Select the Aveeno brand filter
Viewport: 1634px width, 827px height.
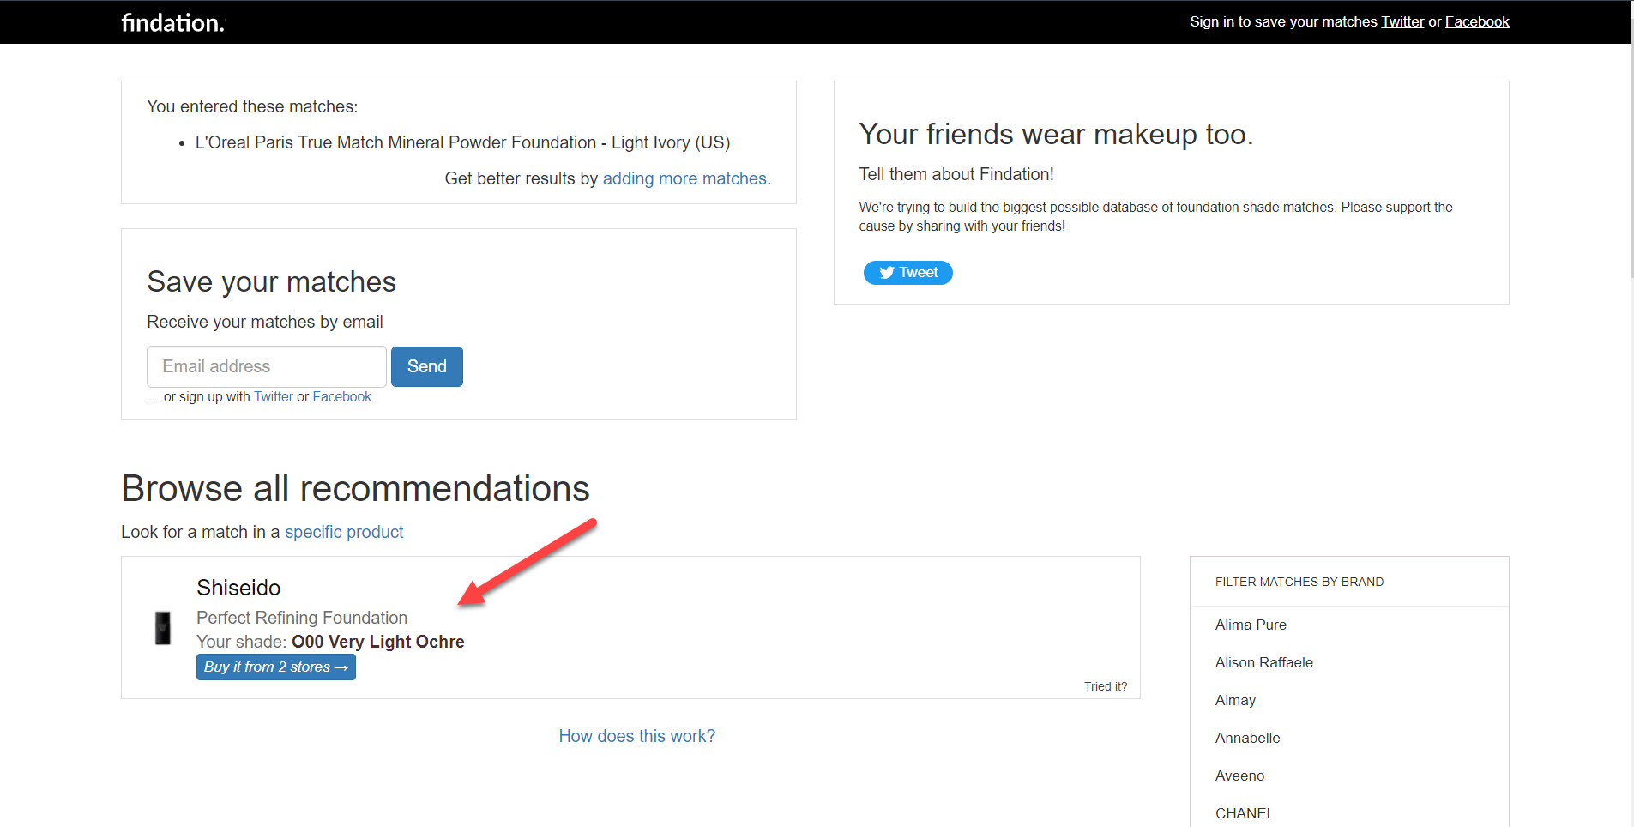point(1239,776)
